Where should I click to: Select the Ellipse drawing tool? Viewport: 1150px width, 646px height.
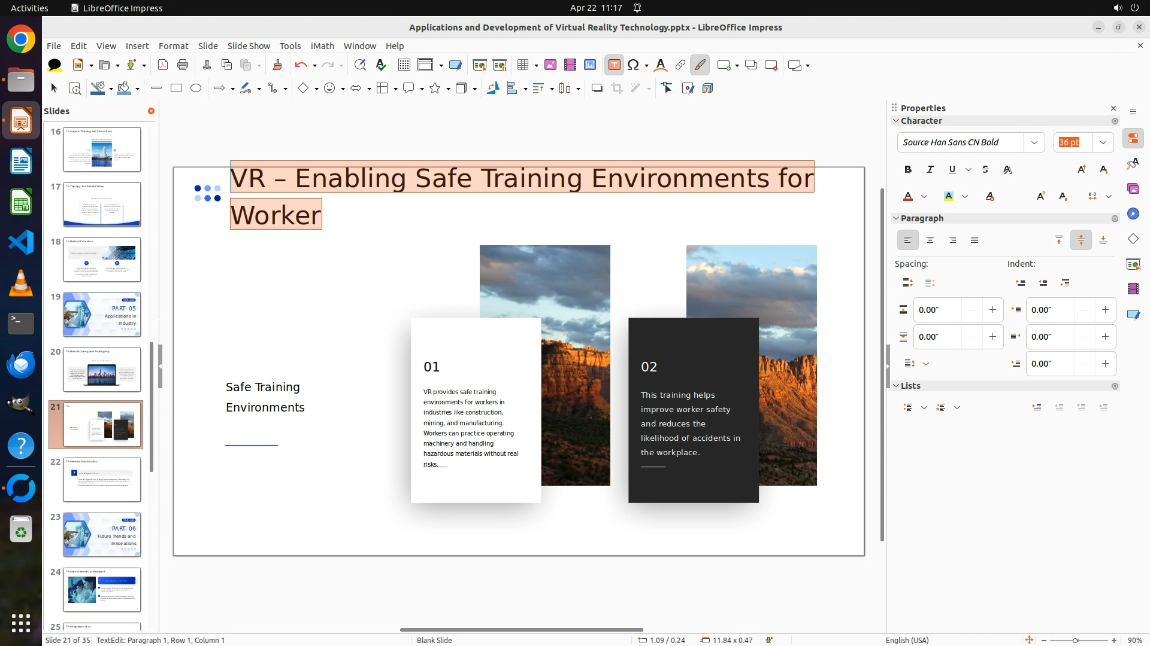[196, 89]
